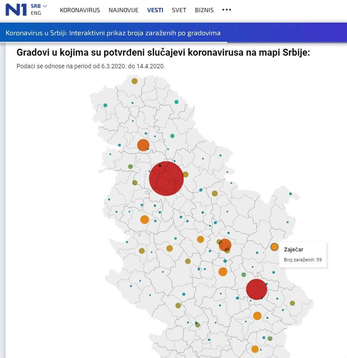Image resolution: width=347 pixels, height=358 pixels.
Task: Expand the three-dots more menu
Action: click(x=227, y=10)
